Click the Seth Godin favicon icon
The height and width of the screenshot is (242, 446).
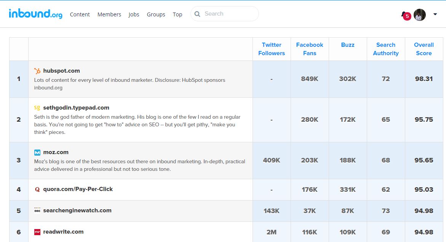coord(37,108)
